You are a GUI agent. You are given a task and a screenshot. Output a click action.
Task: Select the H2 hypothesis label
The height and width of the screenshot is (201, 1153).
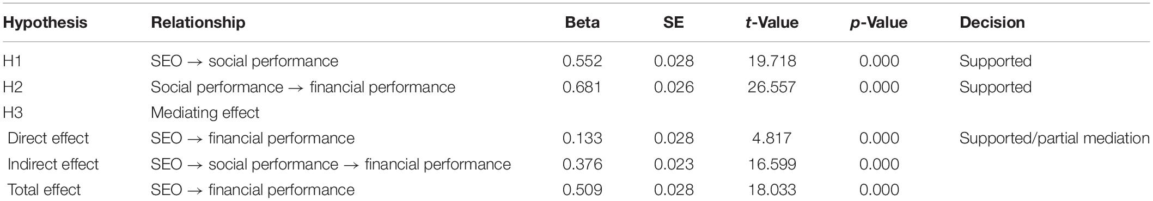coord(14,87)
